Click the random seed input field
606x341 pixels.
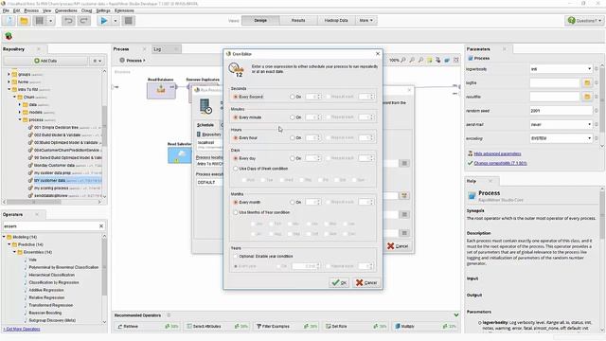pos(561,111)
